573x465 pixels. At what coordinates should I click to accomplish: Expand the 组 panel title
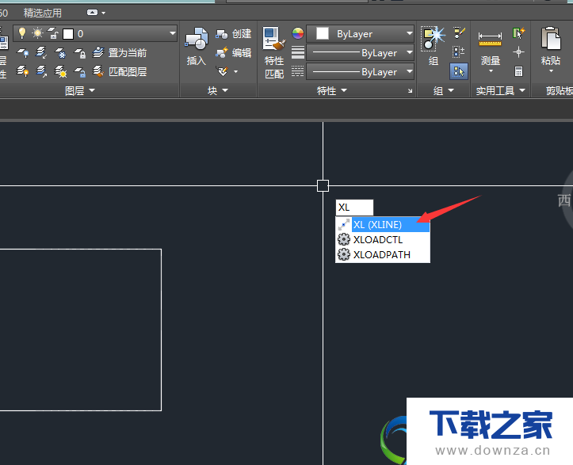click(x=444, y=90)
